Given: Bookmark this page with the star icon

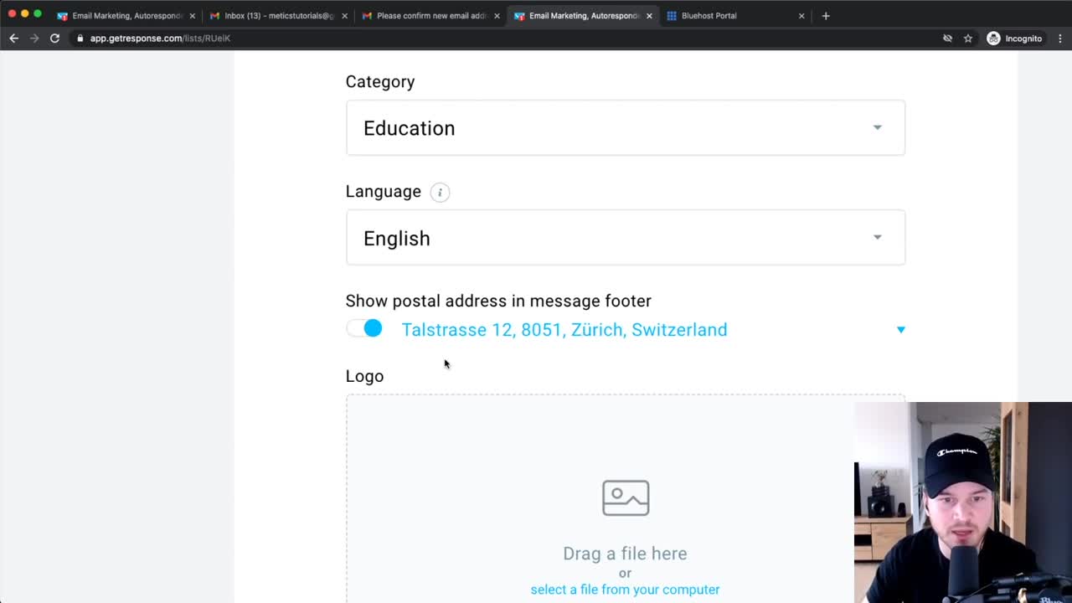Looking at the screenshot, I should 968,39.
